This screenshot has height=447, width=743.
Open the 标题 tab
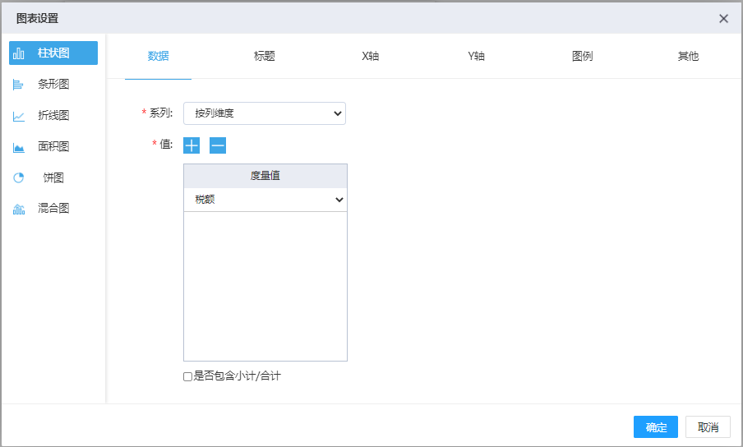pyautogui.click(x=264, y=57)
